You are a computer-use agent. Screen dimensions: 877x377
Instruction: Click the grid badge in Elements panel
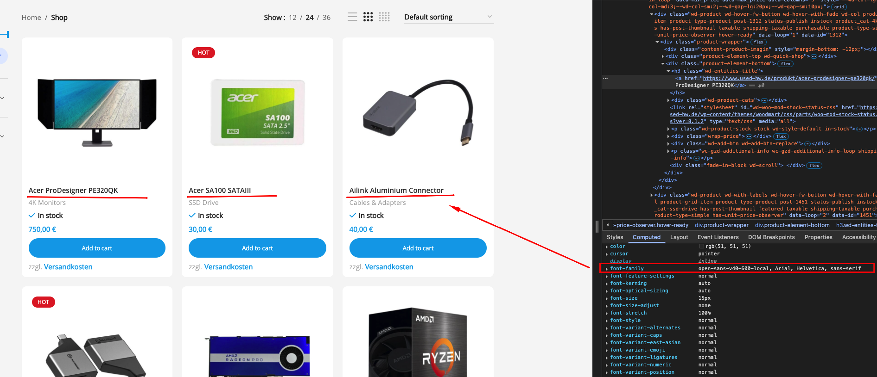click(x=839, y=7)
